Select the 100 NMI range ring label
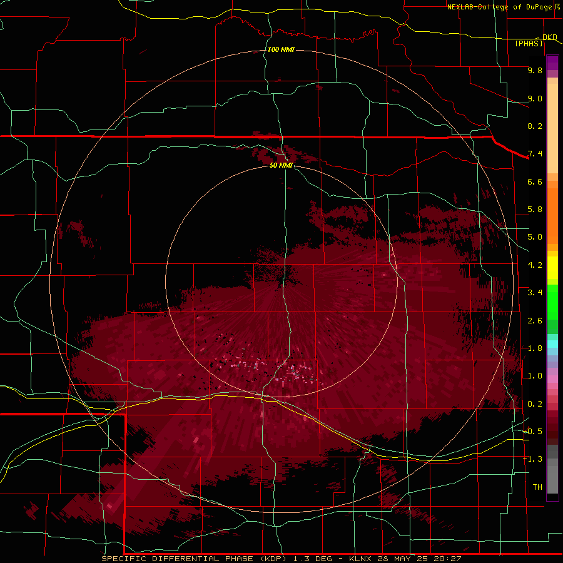 pyautogui.click(x=281, y=49)
